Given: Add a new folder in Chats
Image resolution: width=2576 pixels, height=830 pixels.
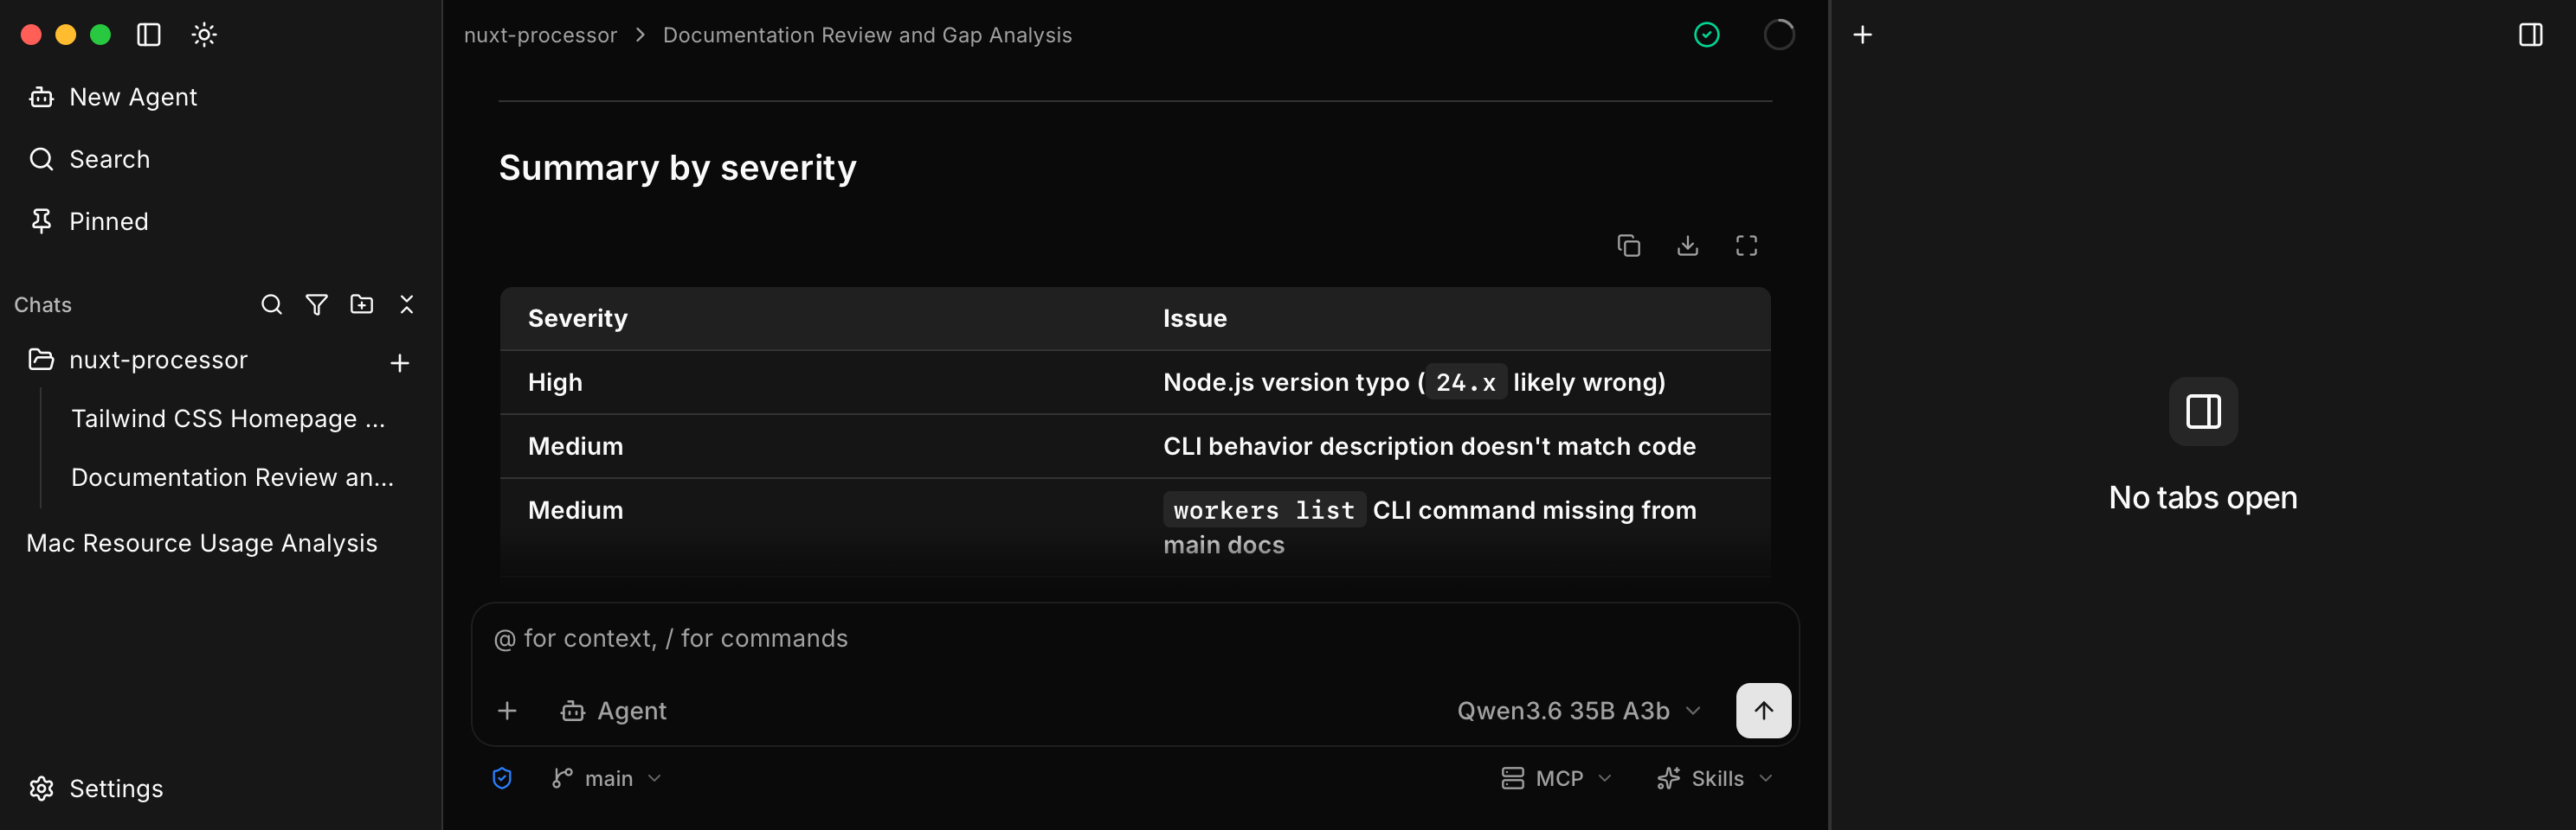Looking at the screenshot, I should 362,304.
